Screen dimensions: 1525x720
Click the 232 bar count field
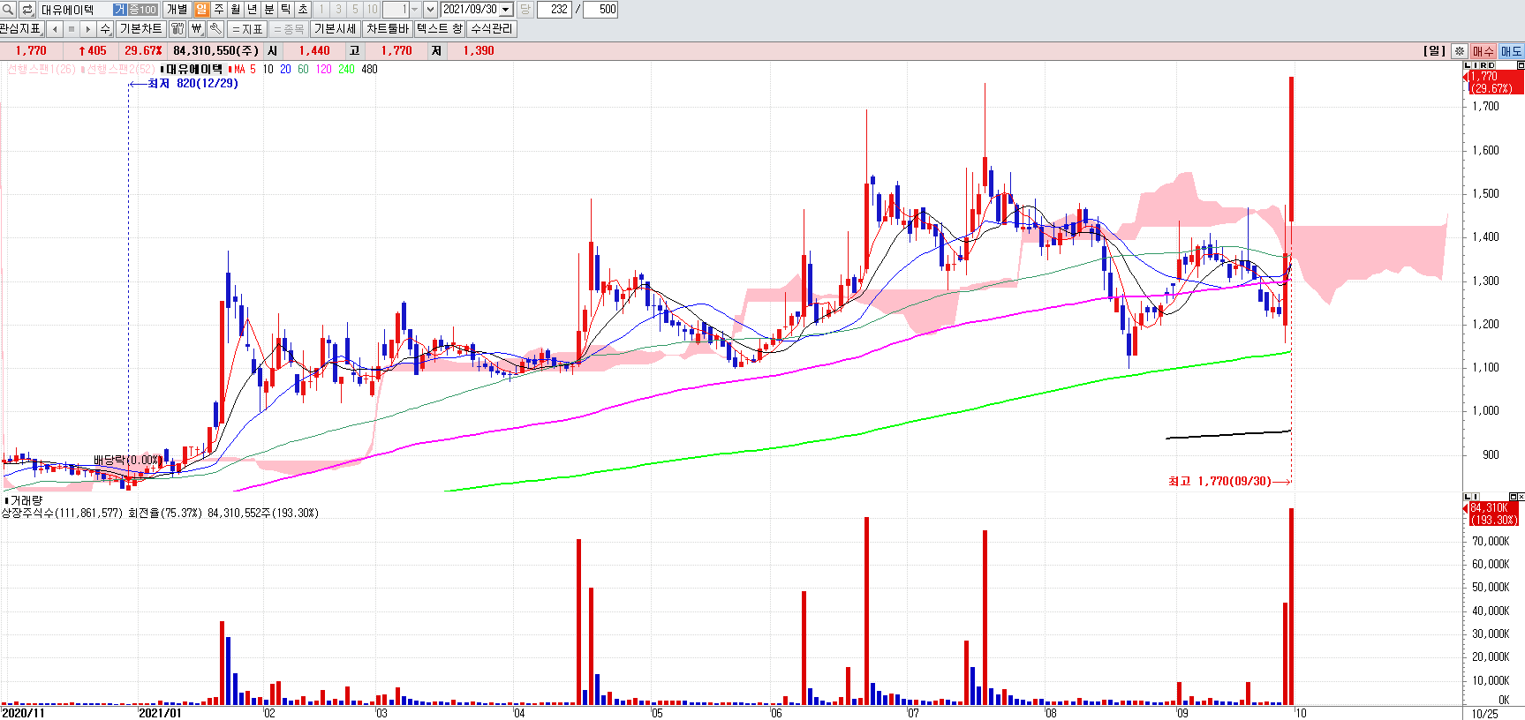(555, 9)
